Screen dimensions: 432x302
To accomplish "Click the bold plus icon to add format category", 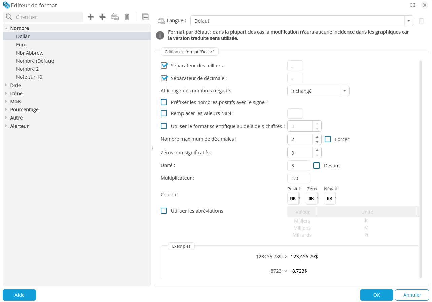I will pos(102,16).
